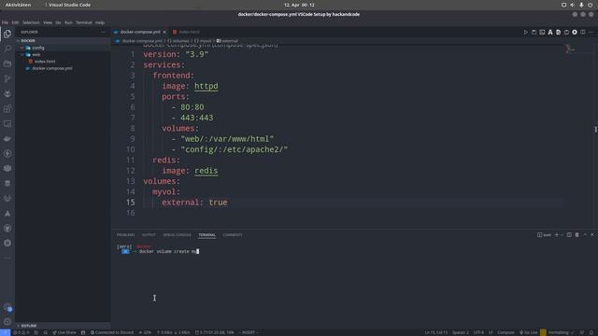598x336 pixels.
Task: Click the split terminal icon
Action: pyautogui.click(x=569, y=235)
